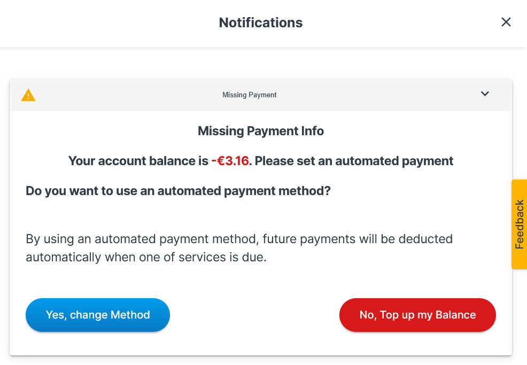This screenshot has width=527, height=365.
Task: Open the yellow Feedback side tab
Action: pos(519,224)
